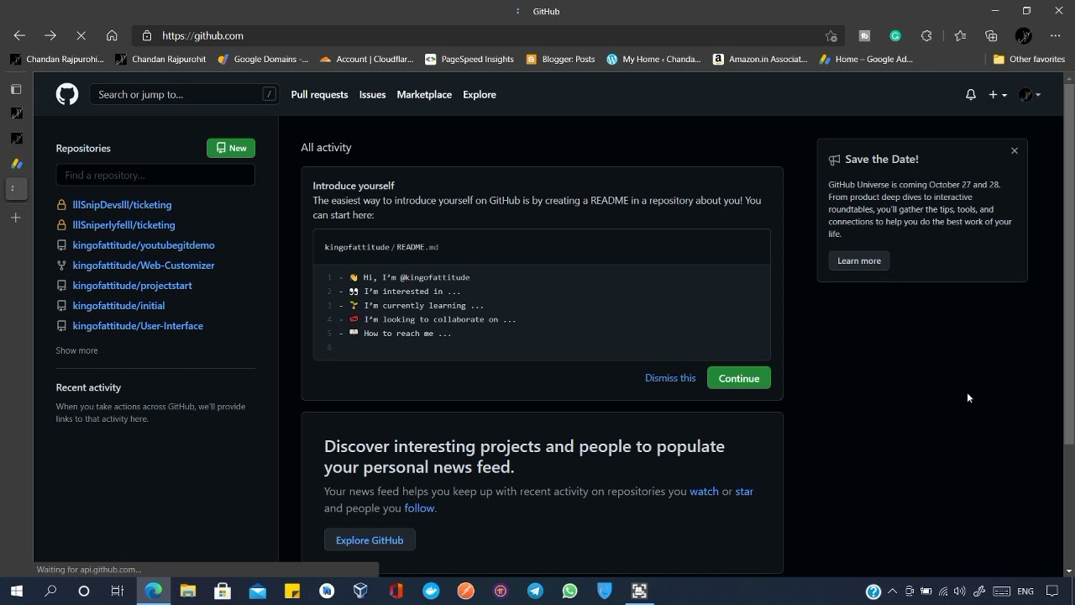This screenshot has height=605, width=1075.
Task: Open the Other favorites folder
Action: click(1029, 60)
